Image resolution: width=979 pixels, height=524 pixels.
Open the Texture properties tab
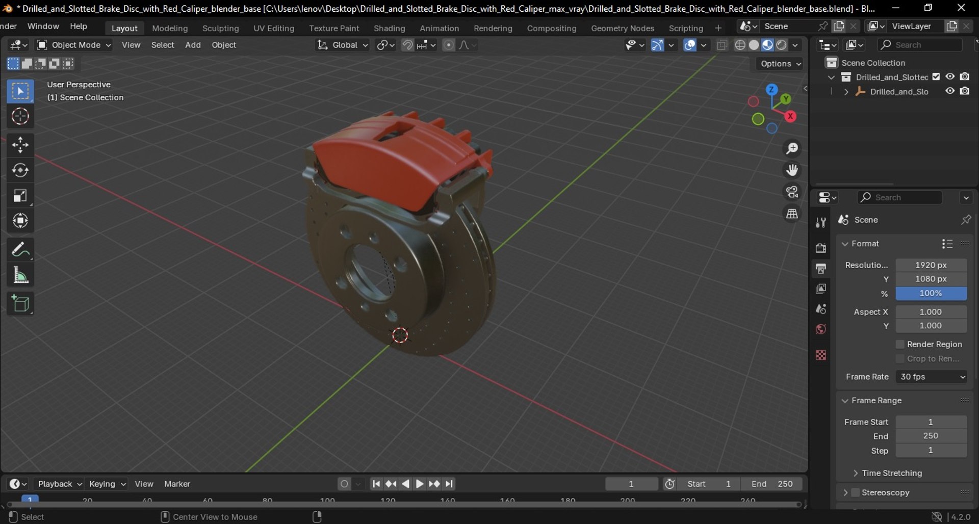pos(821,355)
